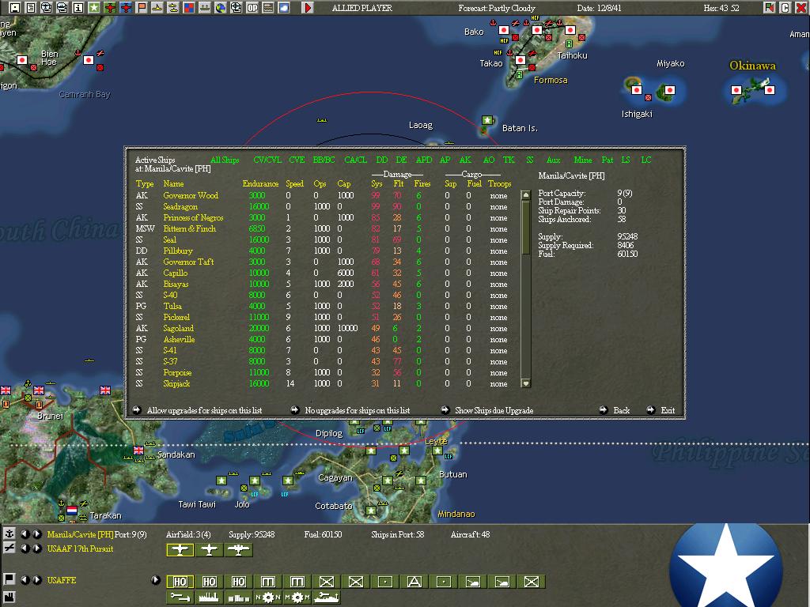Open the destroyer Pillsbury
Screen dimensions: 810x607
(x=178, y=251)
